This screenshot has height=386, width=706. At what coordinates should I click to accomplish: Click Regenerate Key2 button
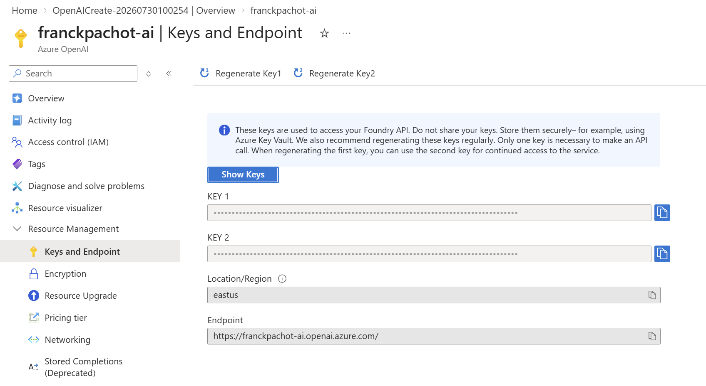[x=334, y=74]
